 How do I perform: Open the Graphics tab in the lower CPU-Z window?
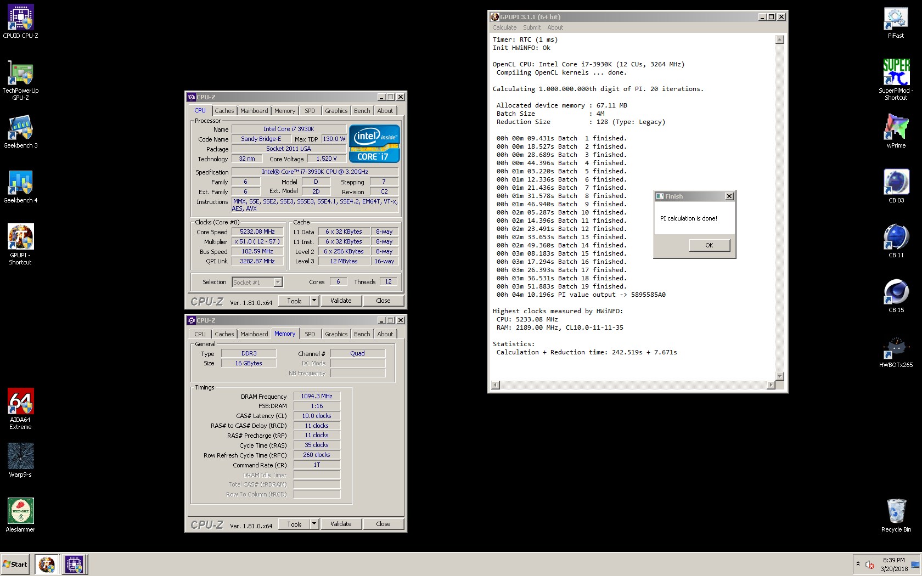pos(336,334)
